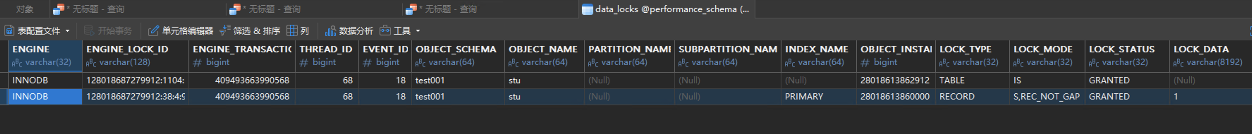
Task: Click the LOCK_STATUS column header
Action: [1127, 56]
